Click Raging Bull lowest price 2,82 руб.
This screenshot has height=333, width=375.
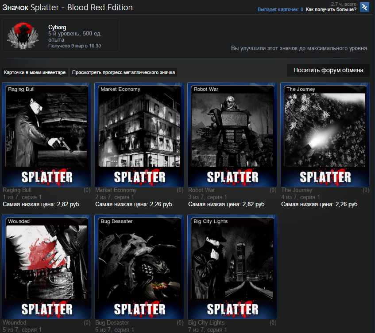(41, 204)
